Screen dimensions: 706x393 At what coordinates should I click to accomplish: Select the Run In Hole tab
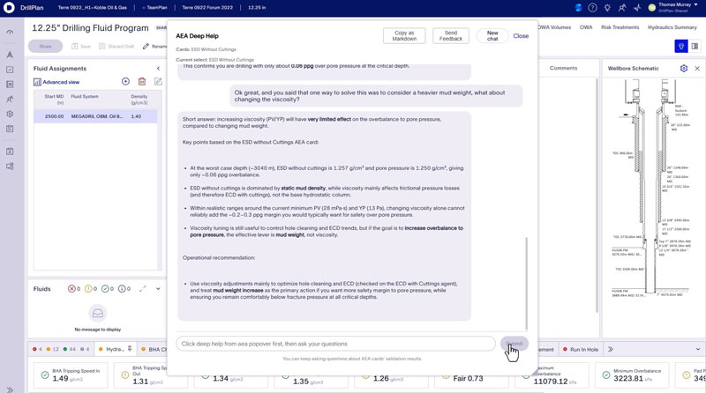[581, 350]
